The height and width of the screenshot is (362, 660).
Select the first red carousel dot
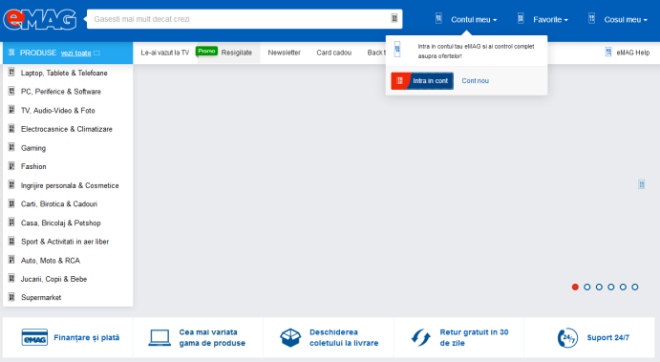(x=575, y=287)
